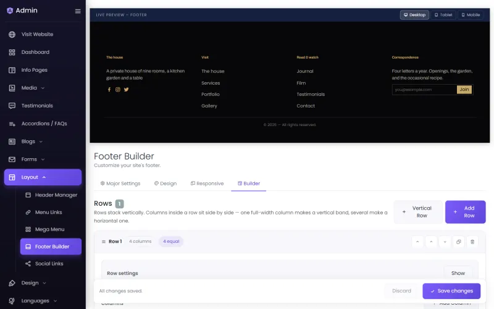This screenshot has height=309, width=494.
Task: Grab the Row 1 drag handle icon
Action: pyautogui.click(x=103, y=242)
